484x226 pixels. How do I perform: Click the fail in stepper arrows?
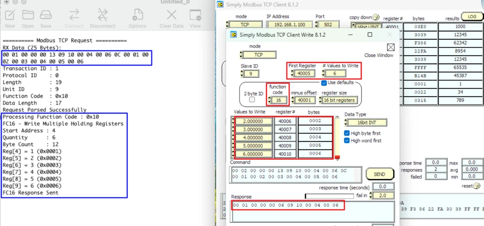[371, 196]
